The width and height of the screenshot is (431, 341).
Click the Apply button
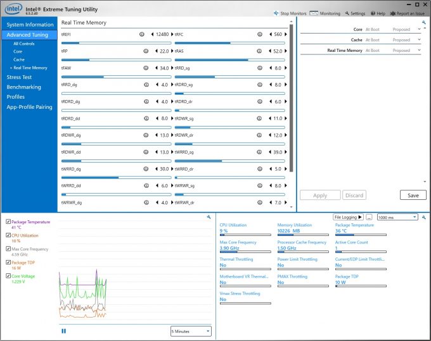pos(320,195)
